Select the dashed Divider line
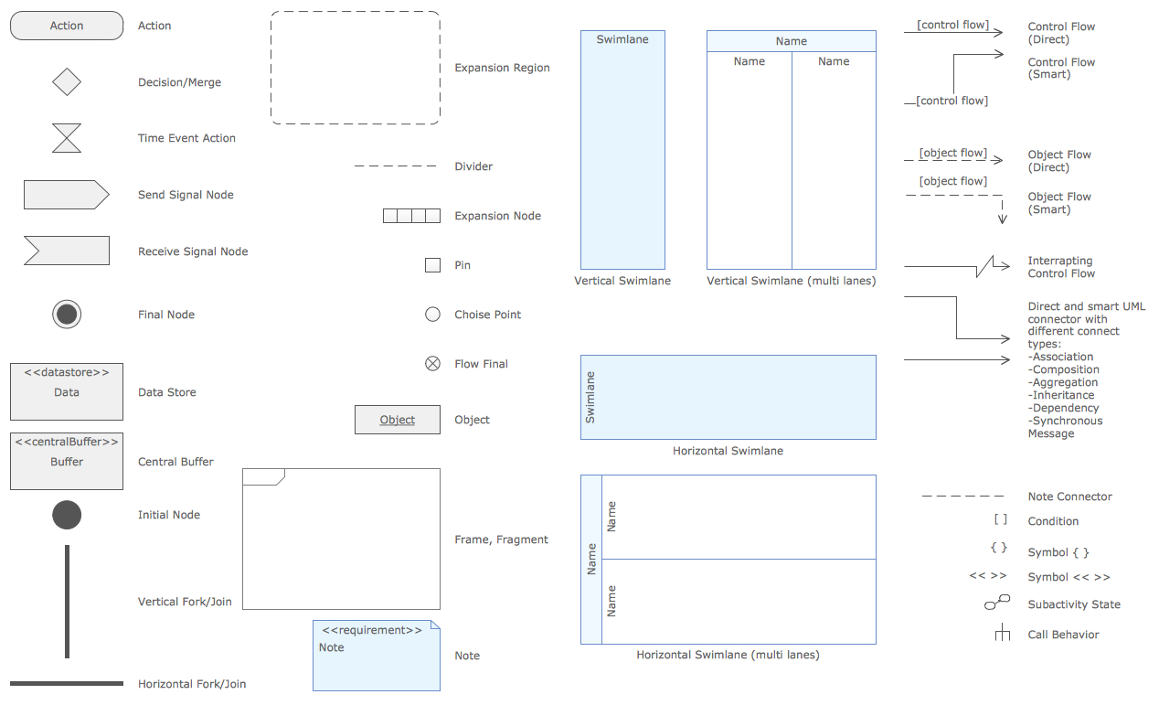The width and height of the screenshot is (1159, 705). click(x=396, y=166)
